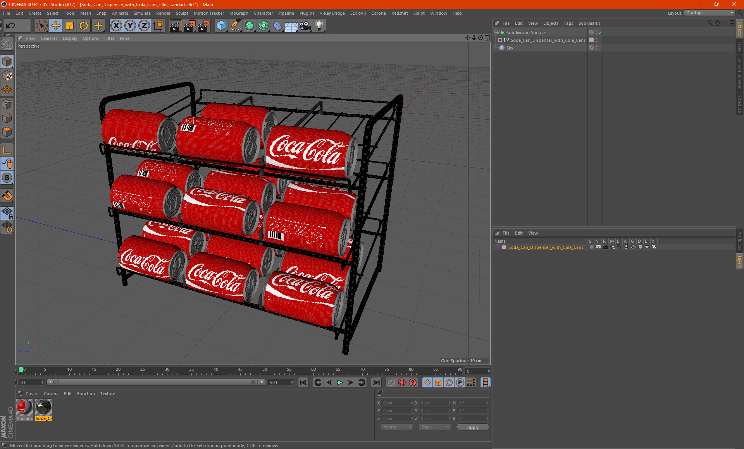Add a Floor environment object
Screen dimensions: 744x449
point(291,26)
